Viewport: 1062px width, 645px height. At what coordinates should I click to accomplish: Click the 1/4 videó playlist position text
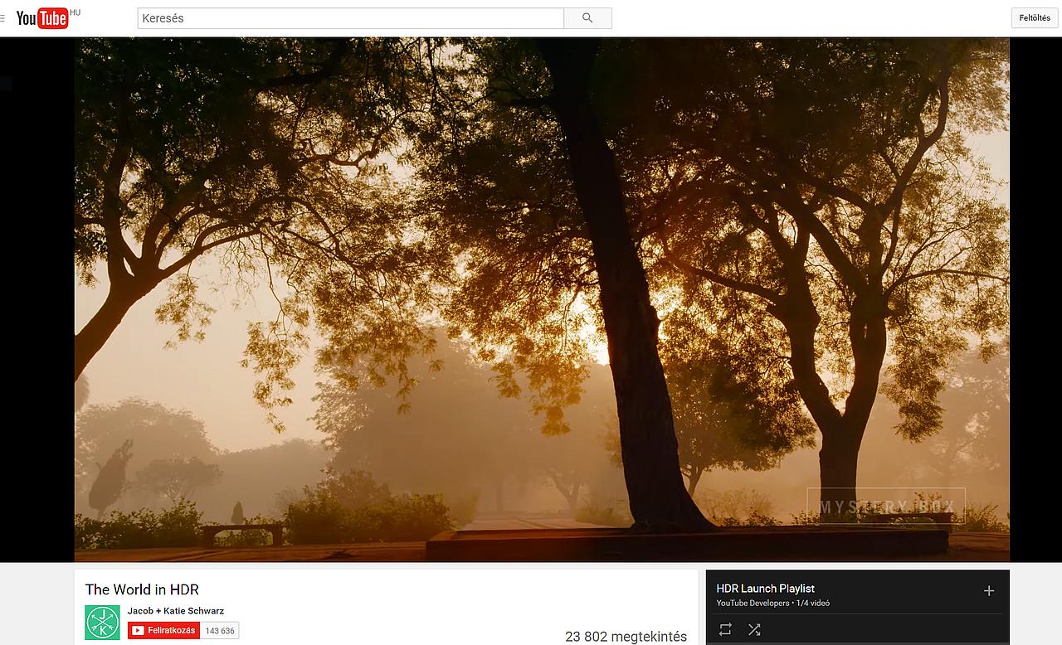coord(813,603)
